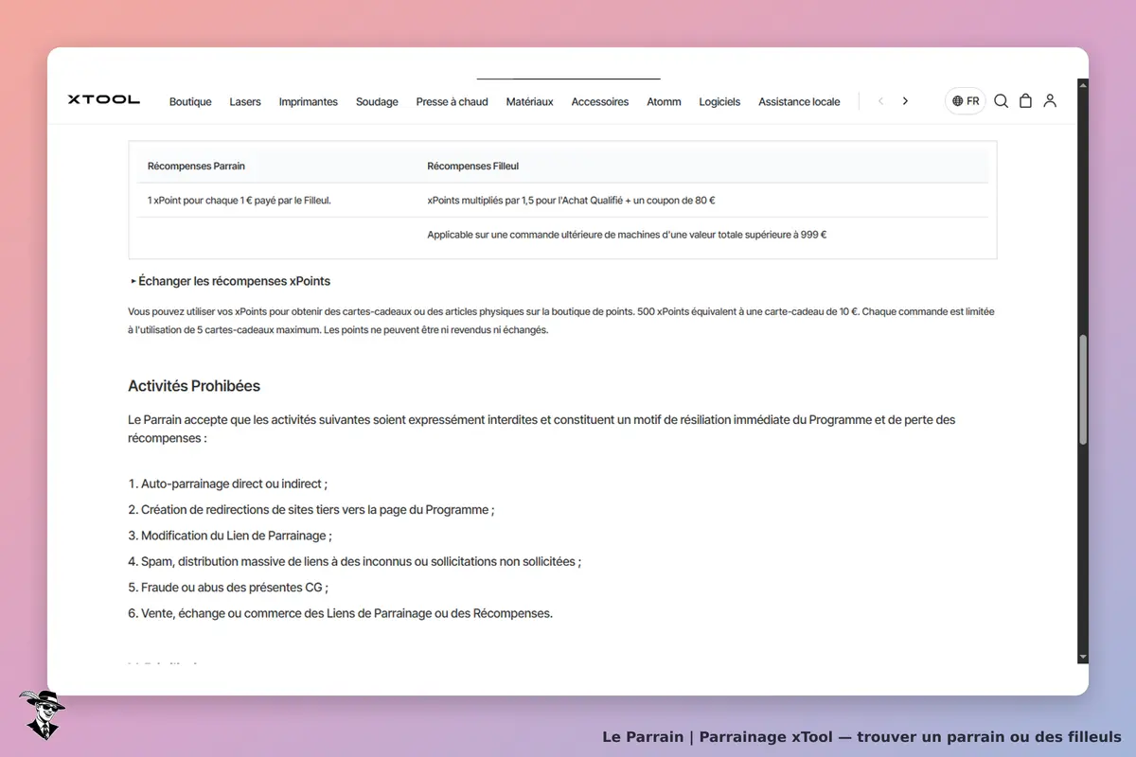Select the Activités Prohibées heading
1136x757 pixels.
(x=194, y=386)
